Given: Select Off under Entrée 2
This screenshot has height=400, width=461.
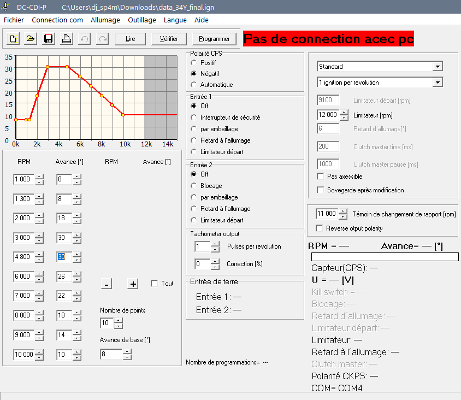Looking at the screenshot, I should click(193, 174).
